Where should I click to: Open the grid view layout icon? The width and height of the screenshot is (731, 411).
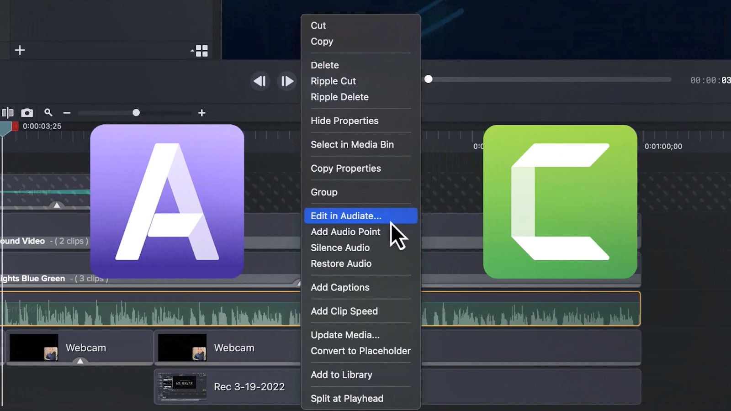tap(201, 51)
